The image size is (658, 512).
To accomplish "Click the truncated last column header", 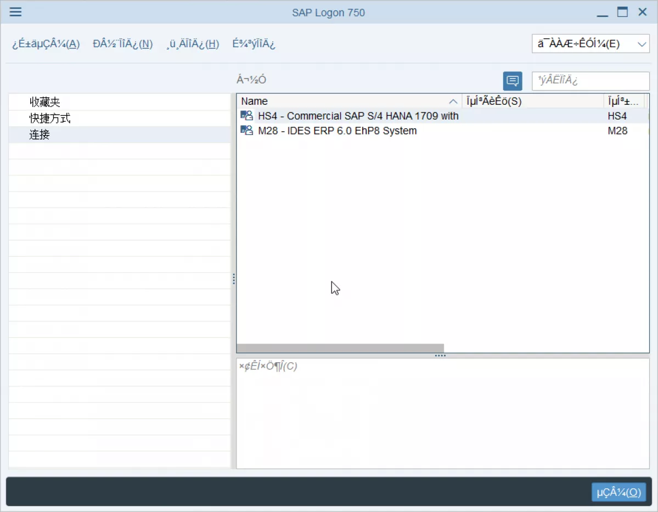I will pyautogui.click(x=625, y=101).
